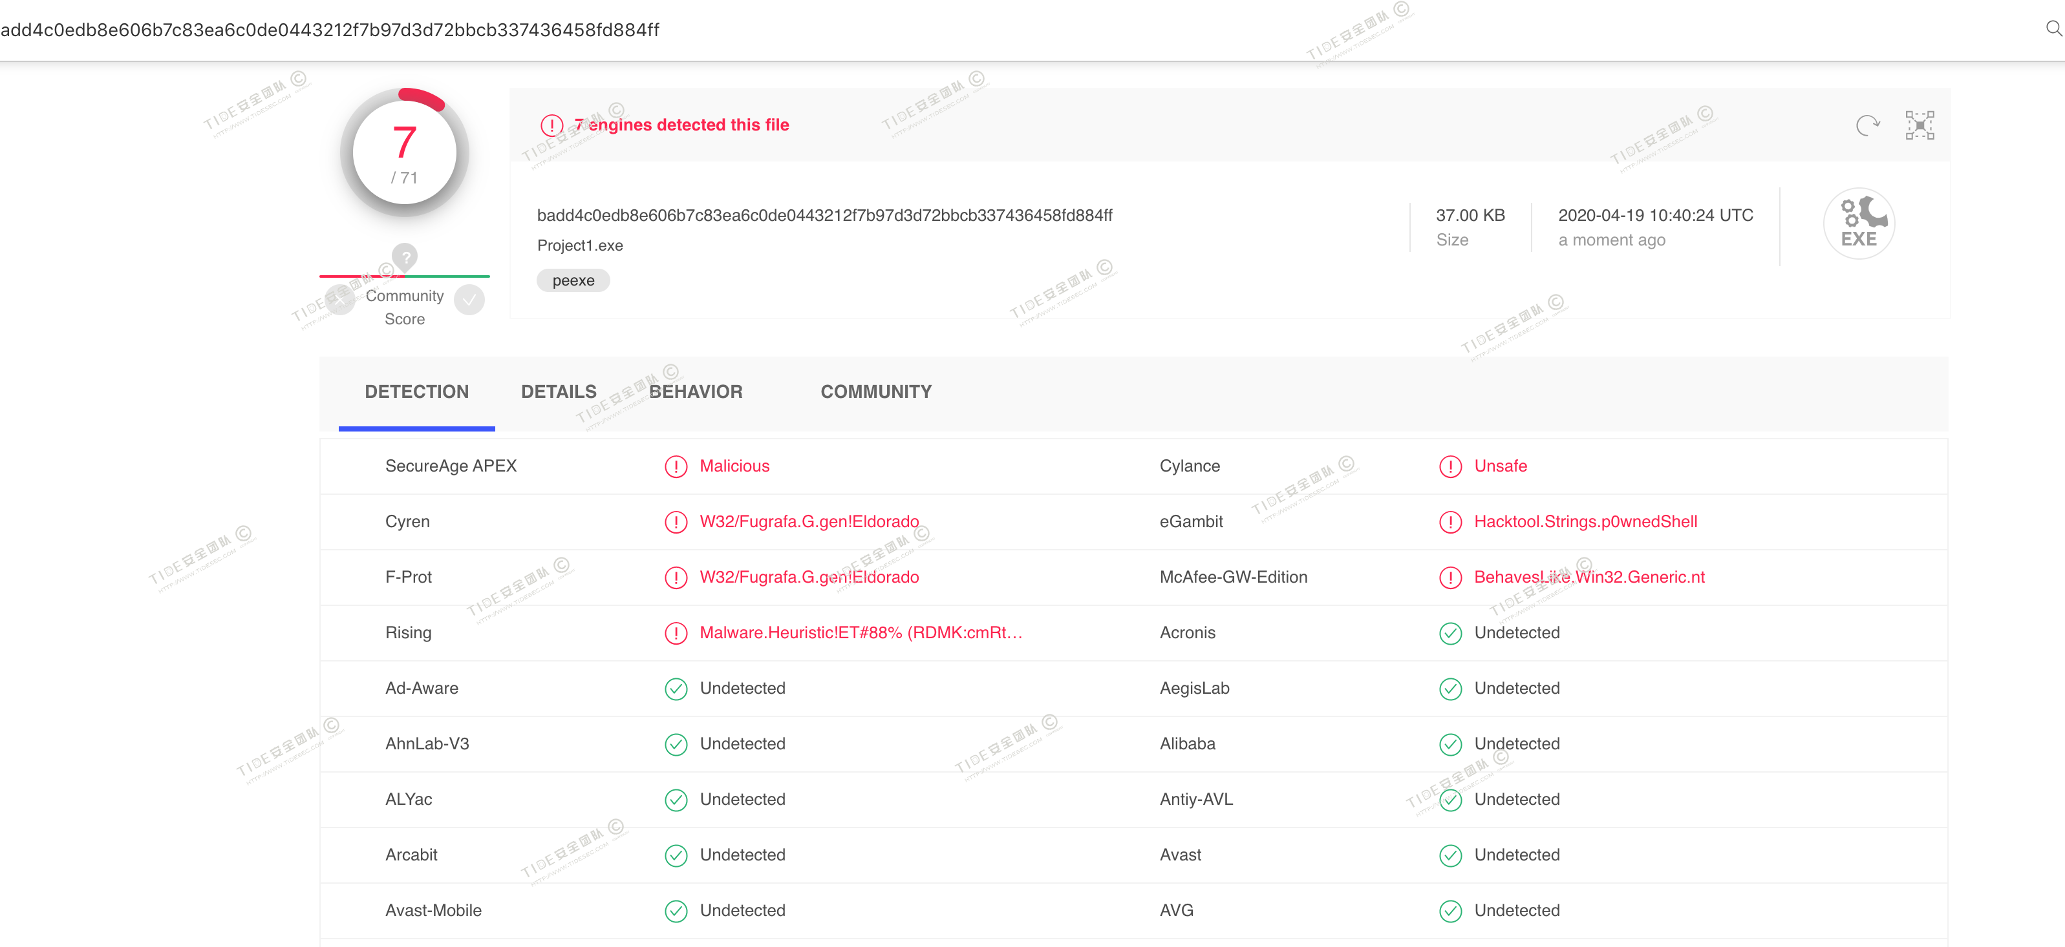Click the Unsafe warning icon for Cylance
This screenshot has height=947, width=2065.
[1450, 466]
